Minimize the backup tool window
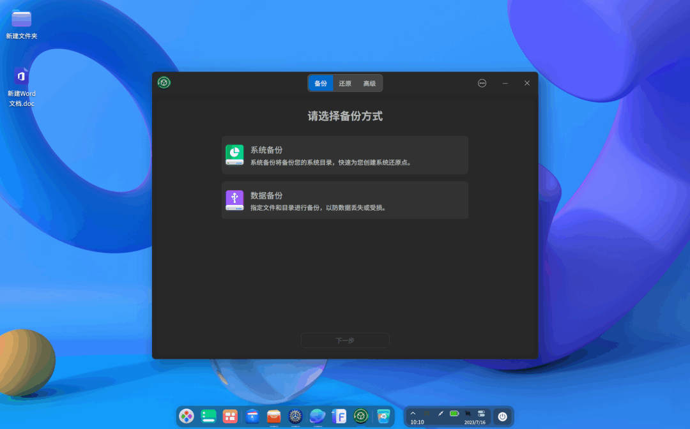Viewport: 690px width, 429px height. (505, 83)
